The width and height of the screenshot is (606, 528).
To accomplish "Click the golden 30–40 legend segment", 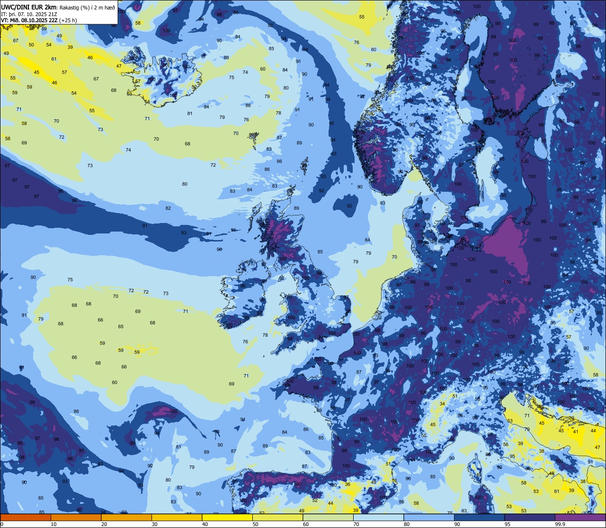I will point(177,517).
